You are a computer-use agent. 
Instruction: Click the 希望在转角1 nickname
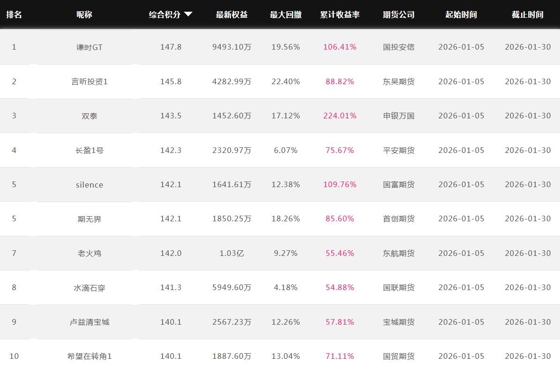[89, 356]
